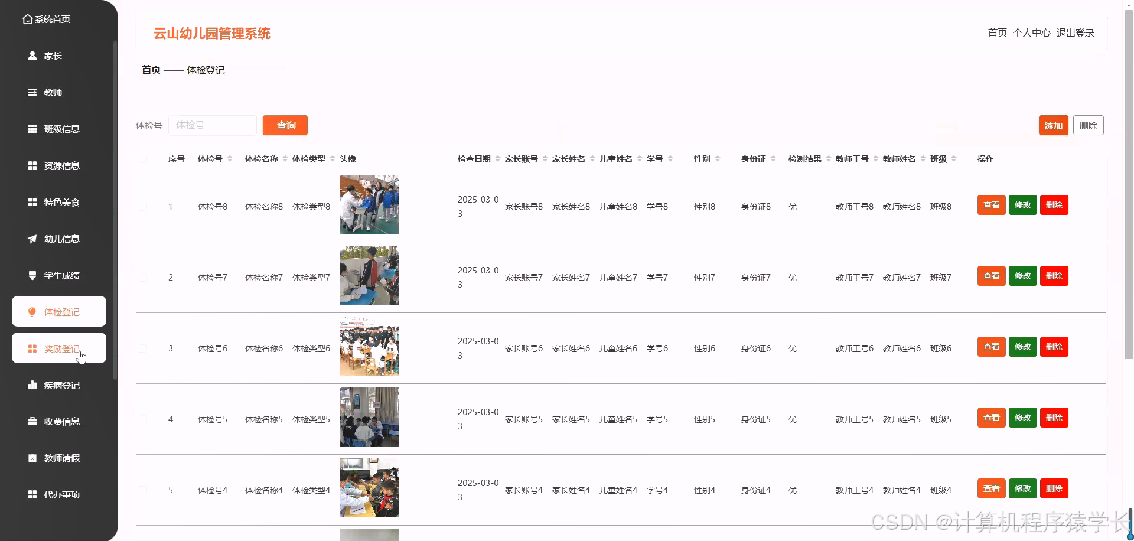
Task: Sort by the 检查日期 column arrows
Action: [x=498, y=159]
